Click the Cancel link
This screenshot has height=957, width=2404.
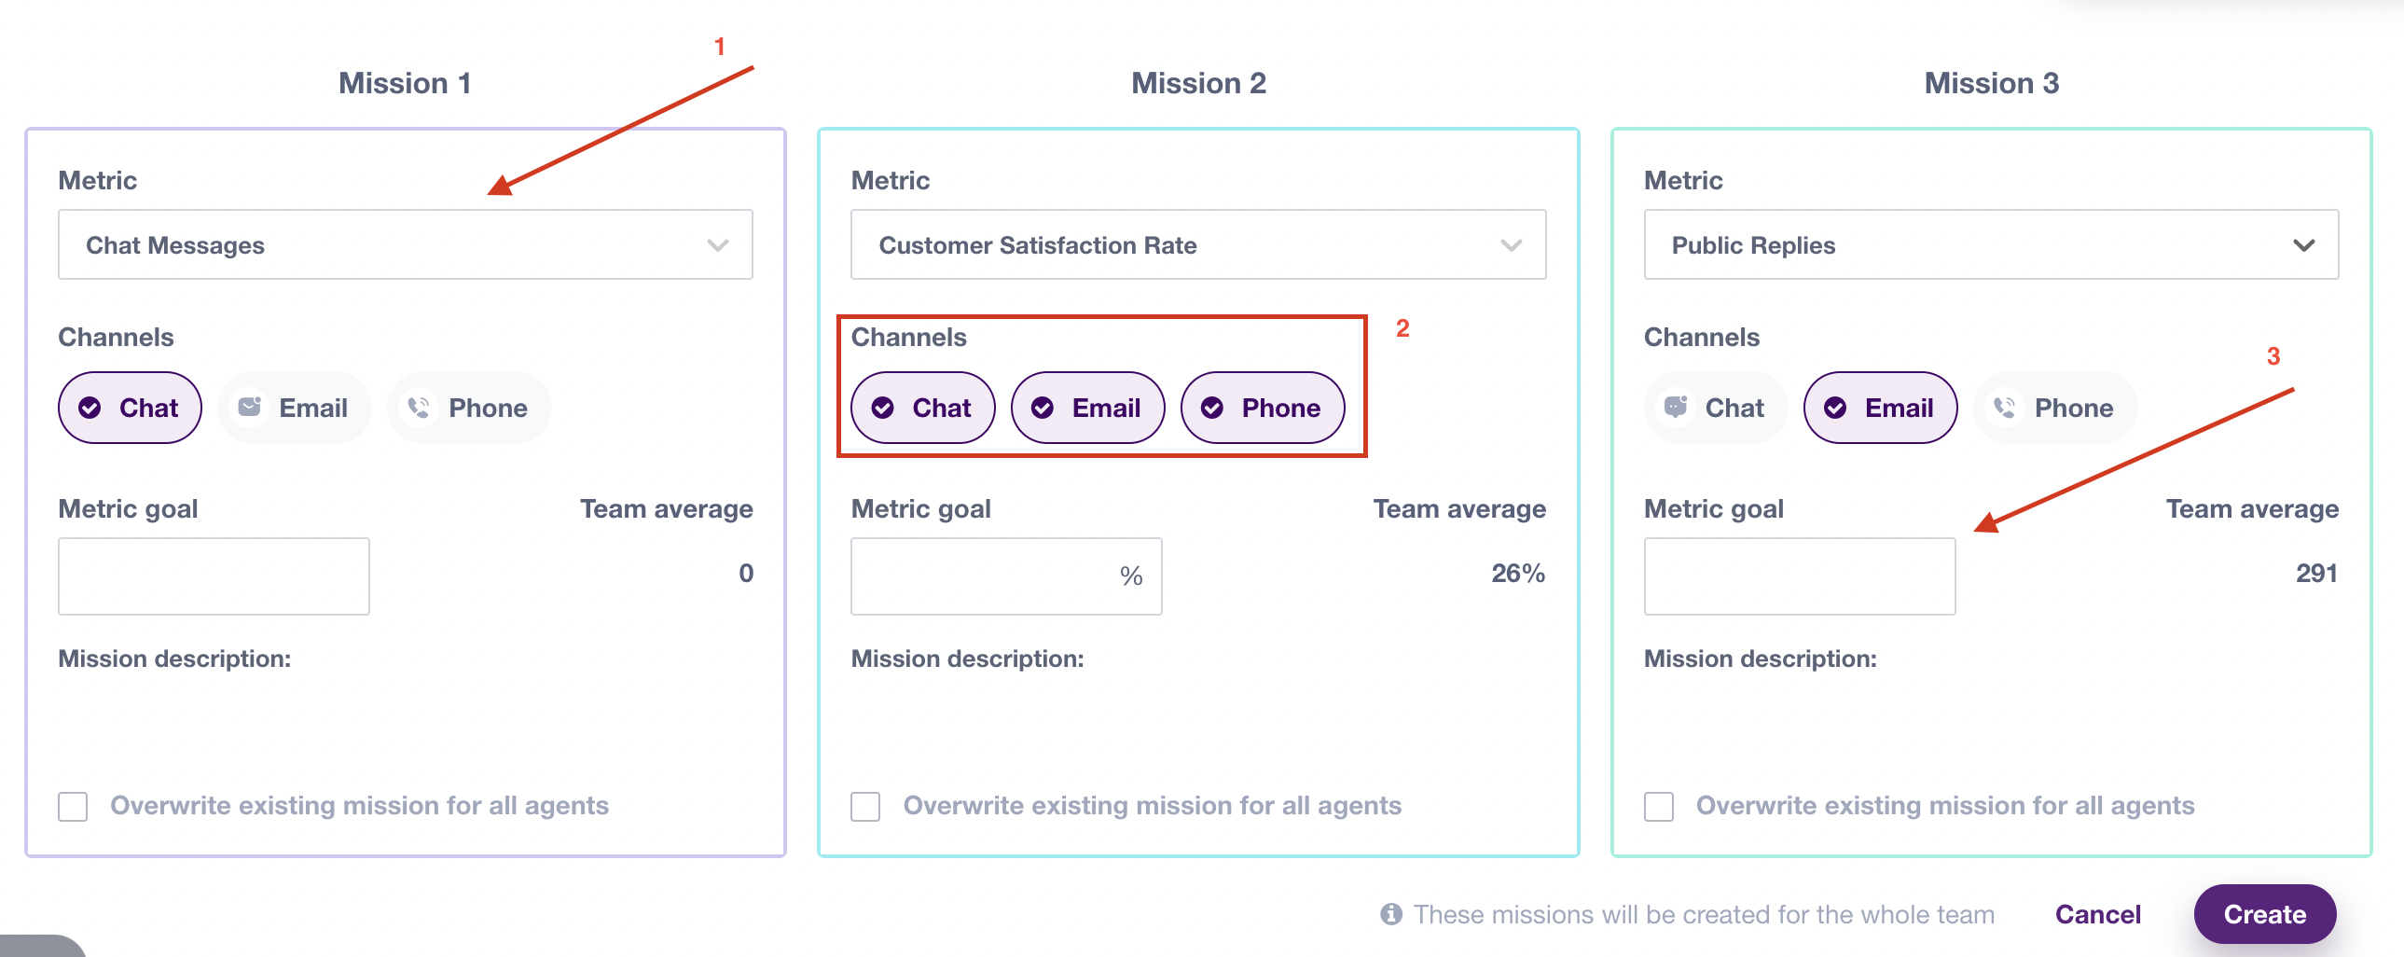pos(2097,913)
